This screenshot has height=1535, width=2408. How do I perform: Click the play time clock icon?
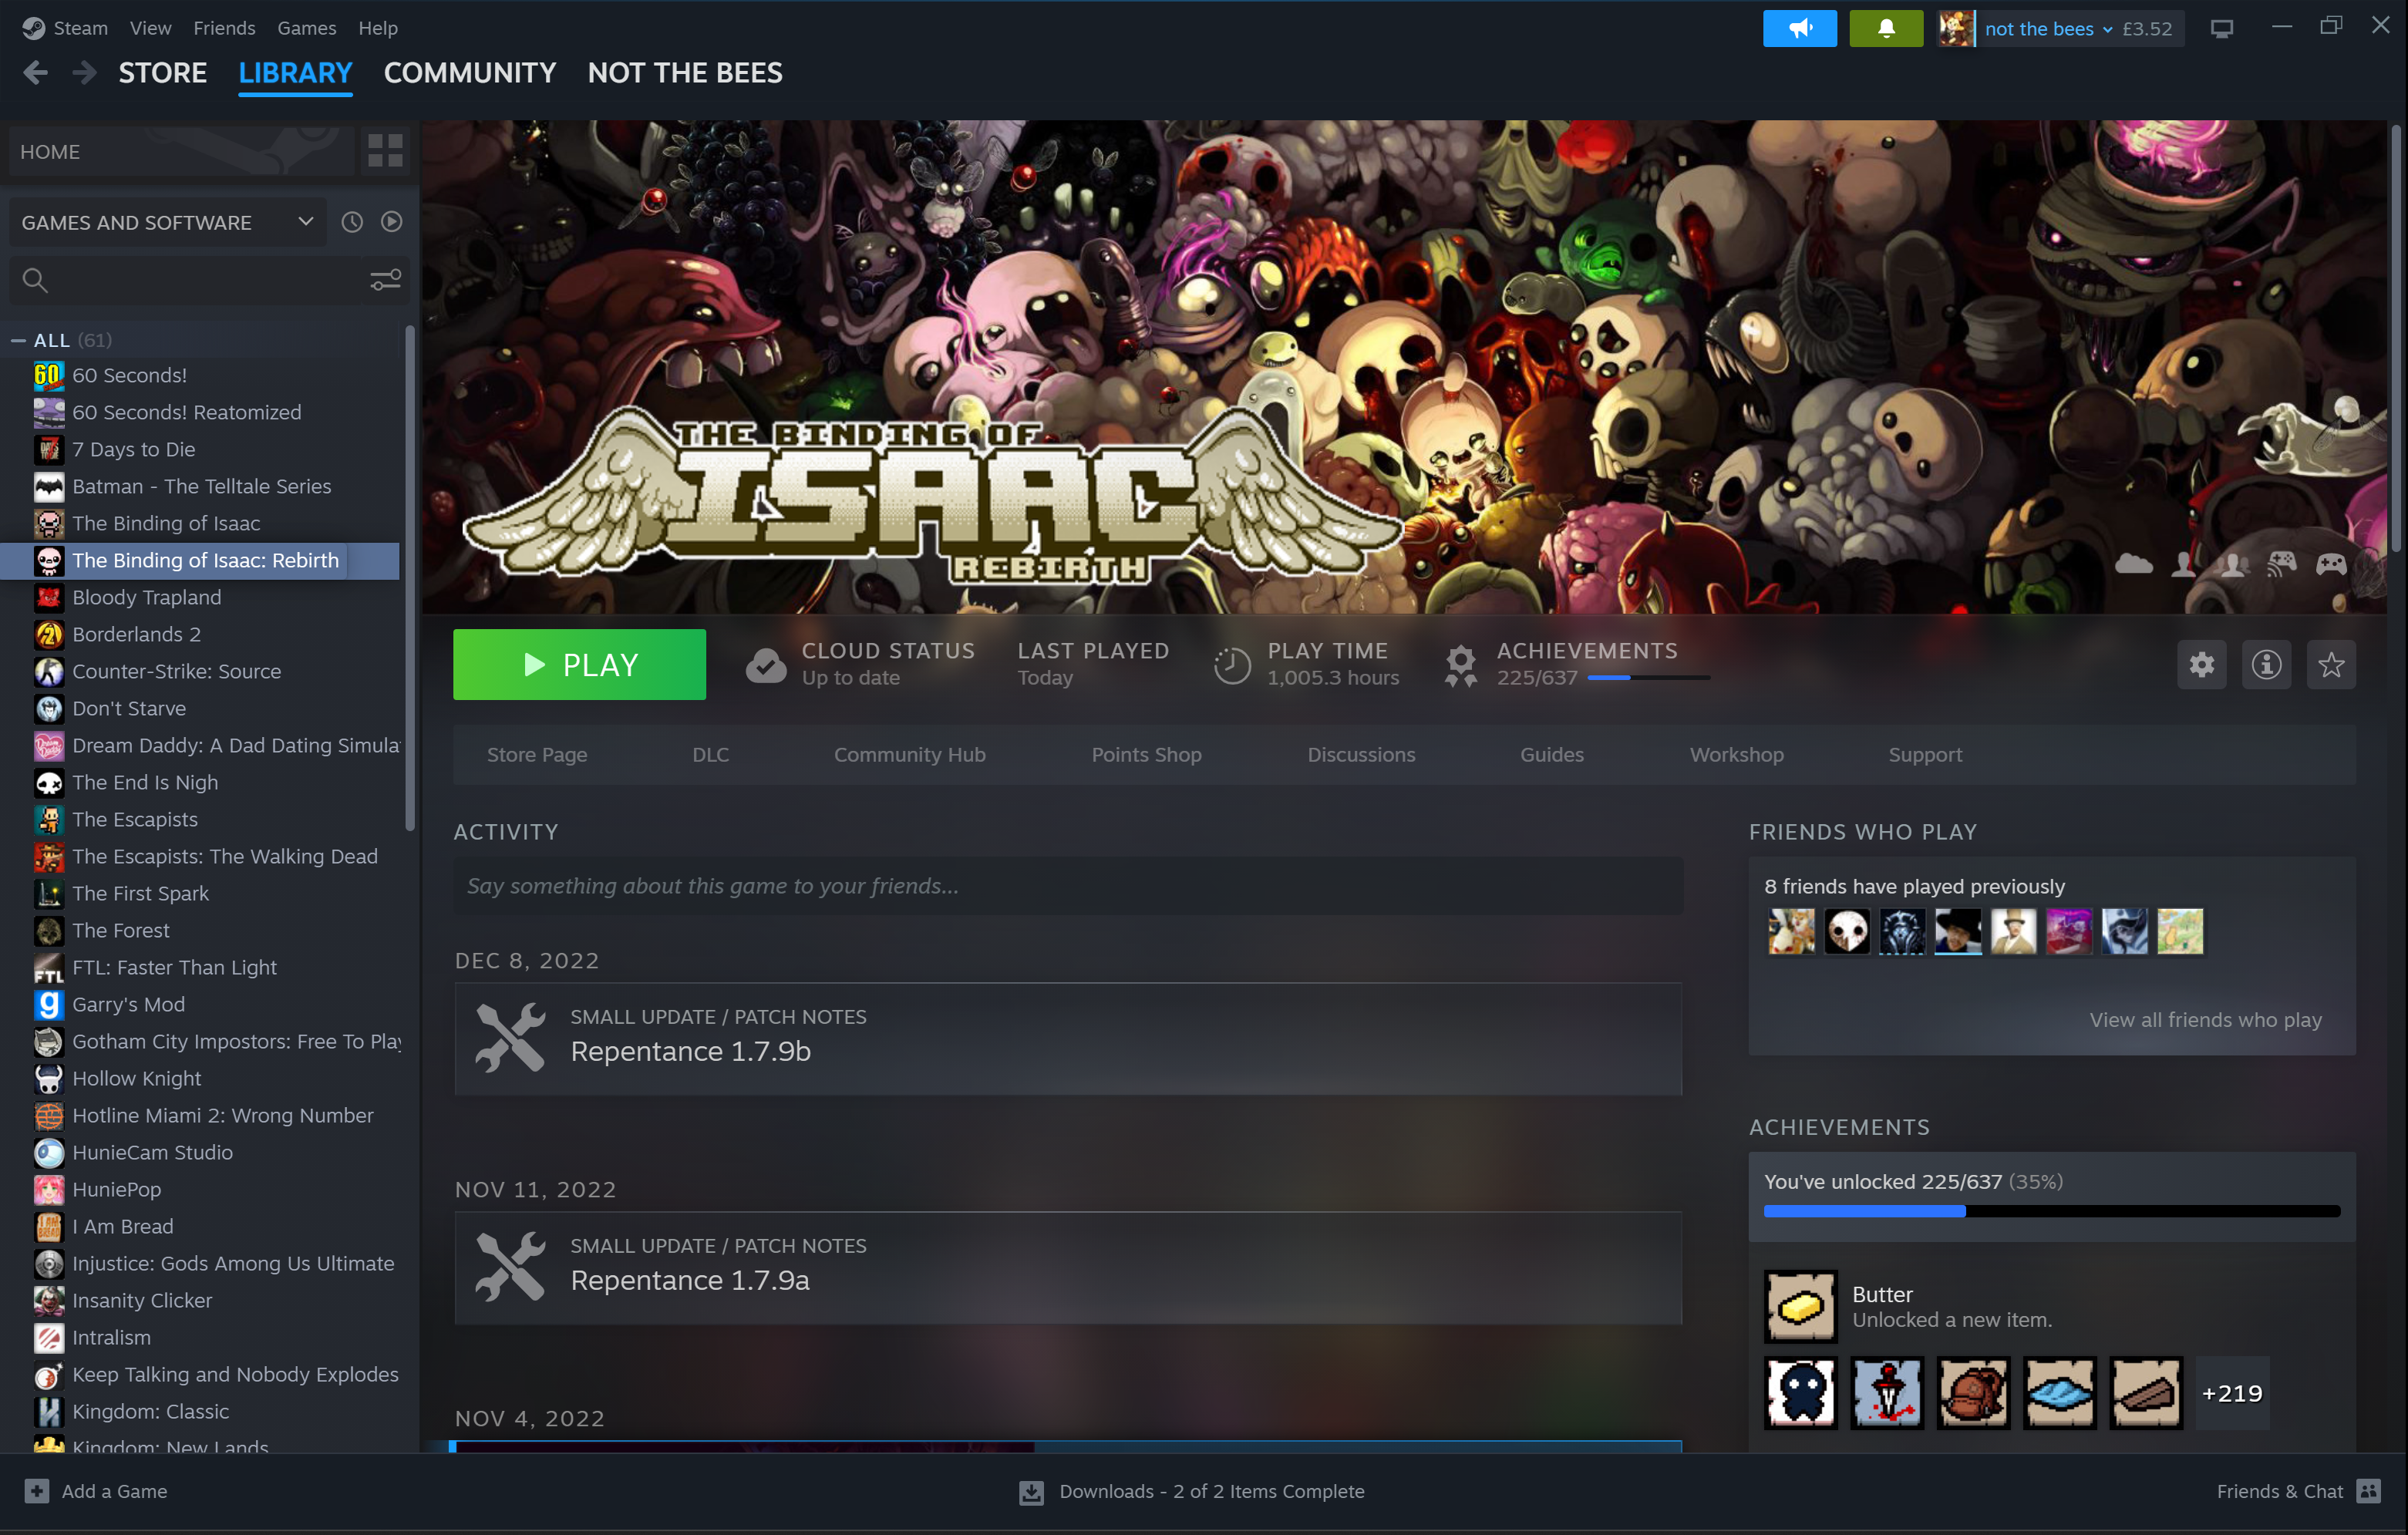coord(1232,665)
